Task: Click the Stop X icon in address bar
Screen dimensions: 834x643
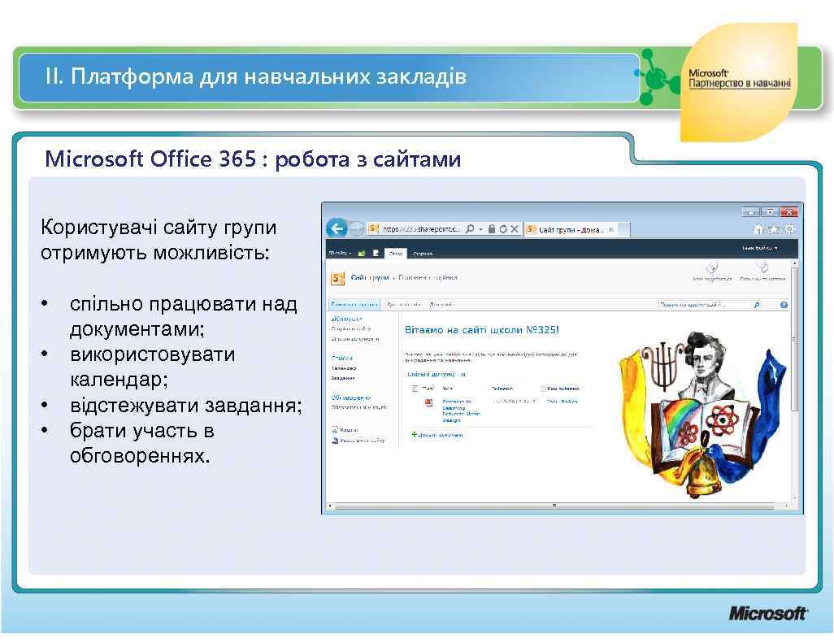Action: pos(515,228)
